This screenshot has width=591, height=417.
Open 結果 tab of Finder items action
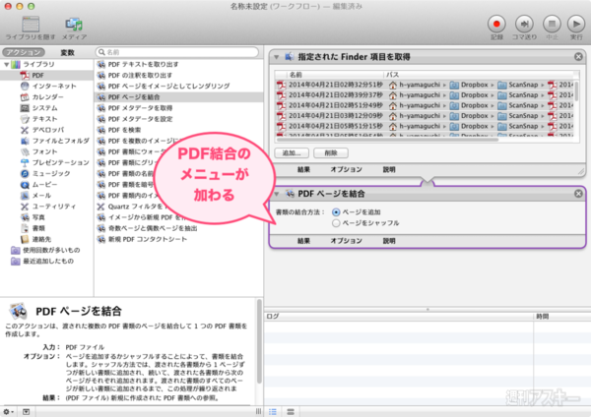(303, 170)
